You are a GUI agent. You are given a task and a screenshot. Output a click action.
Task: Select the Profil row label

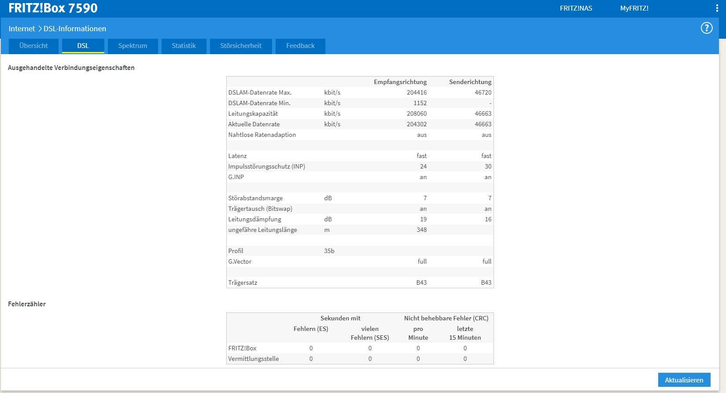click(x=236, y=251)
